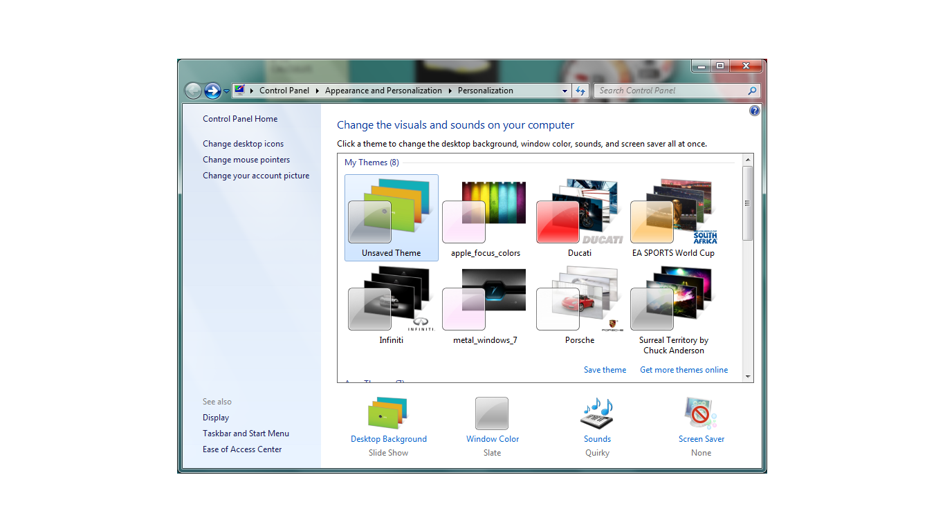
Task: Select the Ducati theme
Action: tap(580, 218)
